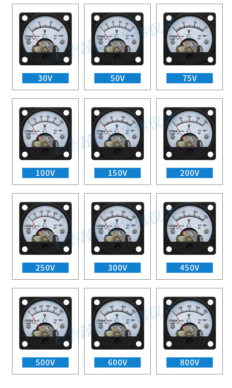Select the 30V voltmeter image
Image resolution: width=232 pixels, height=388 pixels.
coord(45,39)
